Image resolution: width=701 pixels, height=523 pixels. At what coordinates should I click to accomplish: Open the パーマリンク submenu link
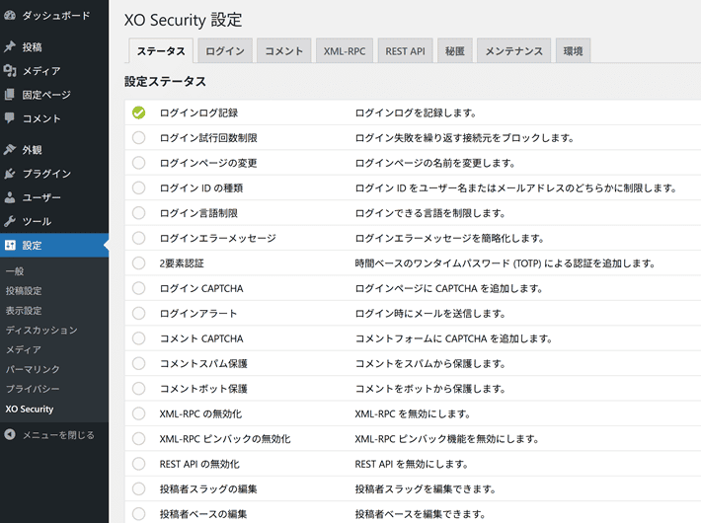33,369
